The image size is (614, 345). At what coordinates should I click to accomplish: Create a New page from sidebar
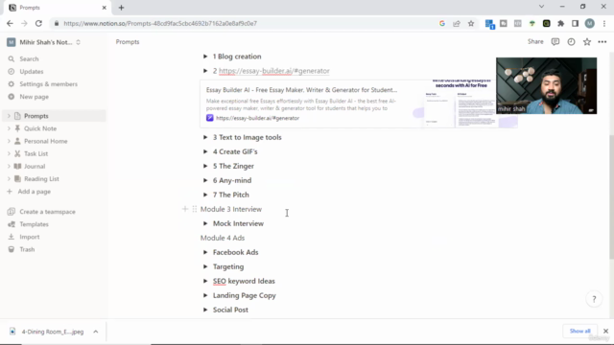pos(35,97)
